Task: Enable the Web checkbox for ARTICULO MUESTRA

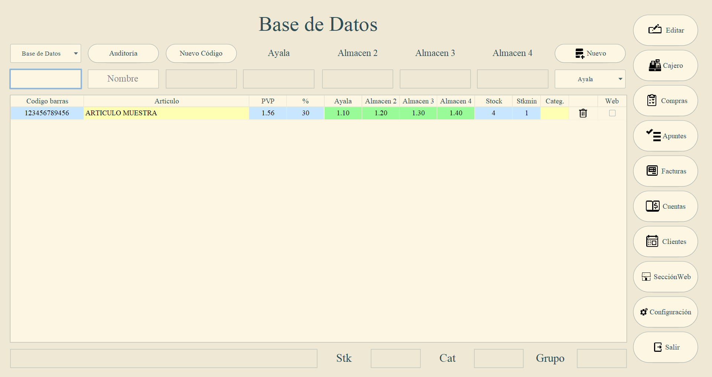Action: [x=612, y=113]
